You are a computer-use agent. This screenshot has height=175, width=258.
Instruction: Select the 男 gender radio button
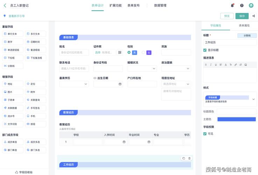(129, 52)
